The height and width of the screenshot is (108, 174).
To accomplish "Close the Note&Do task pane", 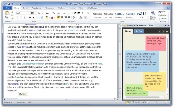I will 165,25.
